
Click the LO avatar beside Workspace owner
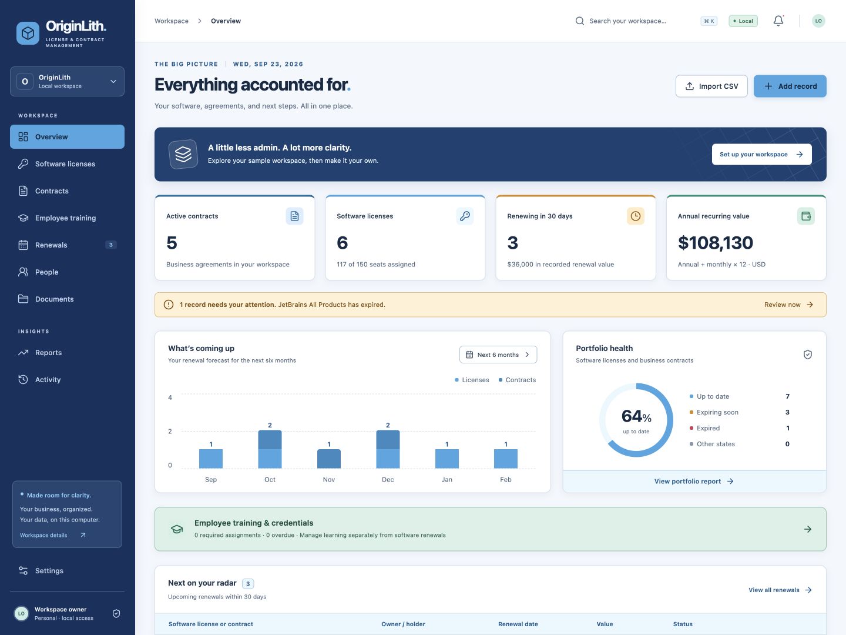(21, 613)
